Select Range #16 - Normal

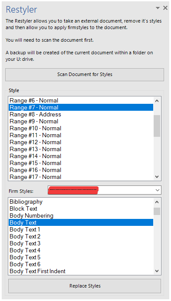pos(81,170)
